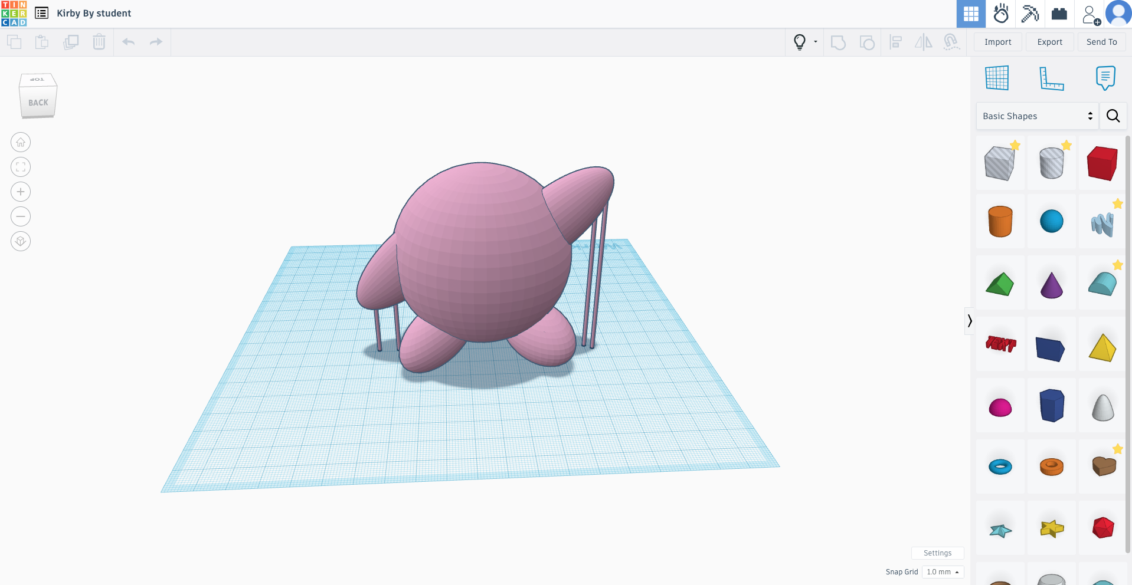Zoom in with the plus button
This screenshot has width=1132, height=585.
pos(21,192)
